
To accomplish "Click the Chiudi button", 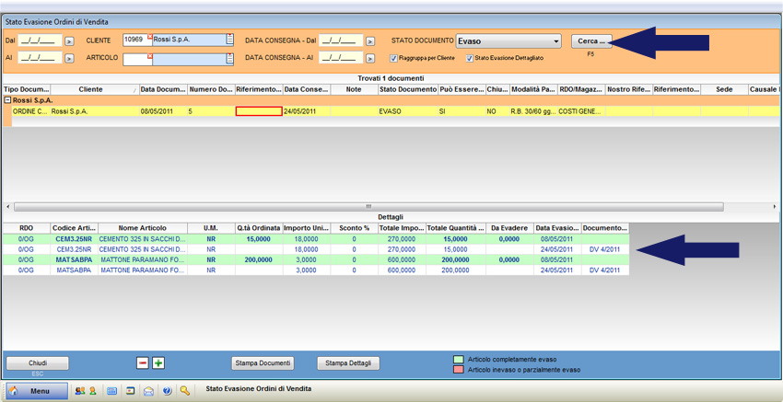I will pos(38,363).
